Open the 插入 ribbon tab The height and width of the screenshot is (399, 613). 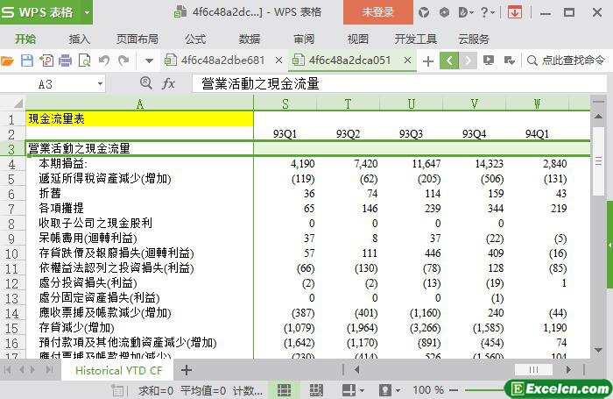click(x=80, y=39)
